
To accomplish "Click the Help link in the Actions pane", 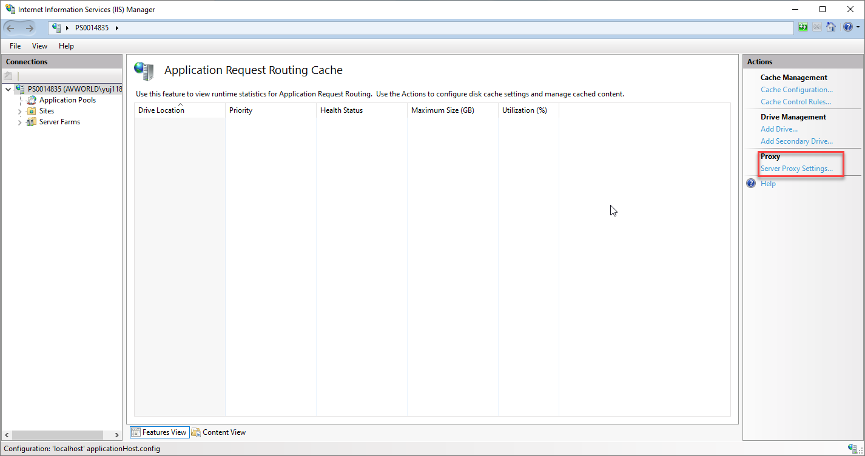I will [768, 184].
